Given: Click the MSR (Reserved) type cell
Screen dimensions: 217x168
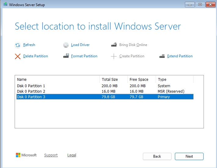Looking at the screenshot, I should 171,91.
